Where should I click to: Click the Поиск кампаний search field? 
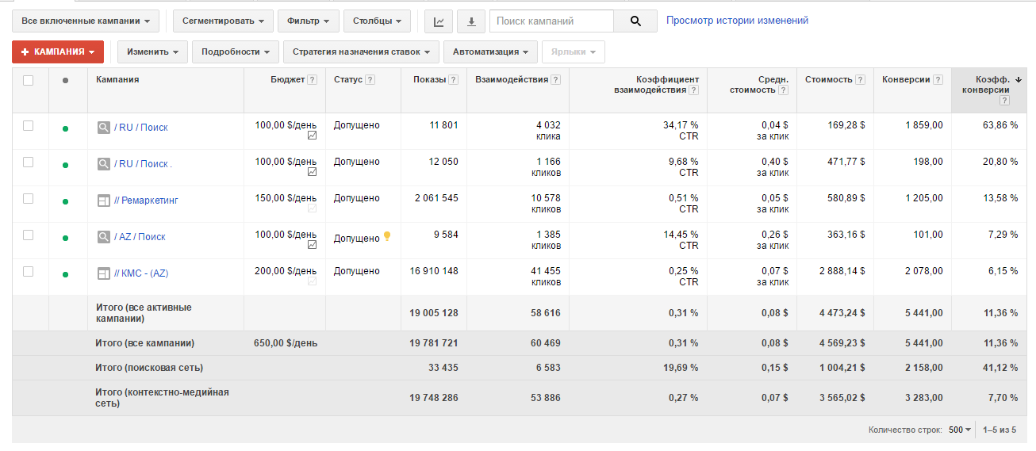551,21
